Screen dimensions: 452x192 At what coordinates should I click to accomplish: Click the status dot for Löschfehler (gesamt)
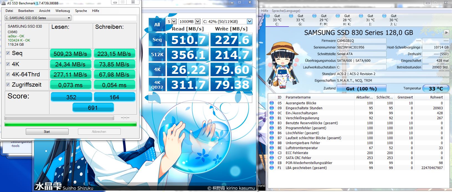[272, 133]
